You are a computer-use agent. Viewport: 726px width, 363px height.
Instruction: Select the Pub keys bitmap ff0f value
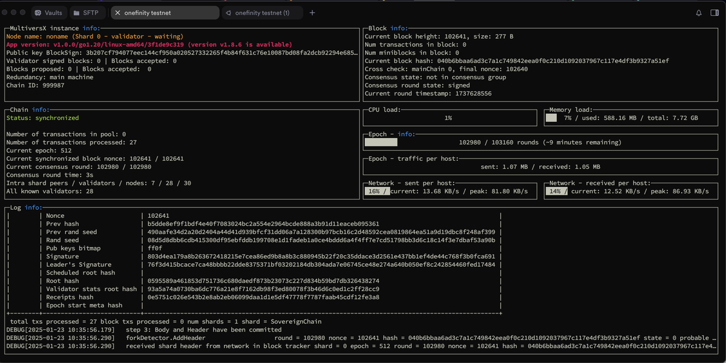pyautogui.click(x=154, y=249)
